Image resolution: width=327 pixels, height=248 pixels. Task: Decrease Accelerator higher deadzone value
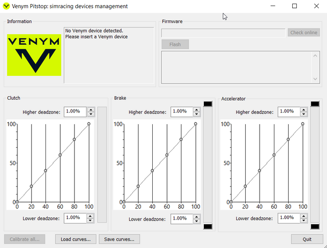(x=303, y=114)
